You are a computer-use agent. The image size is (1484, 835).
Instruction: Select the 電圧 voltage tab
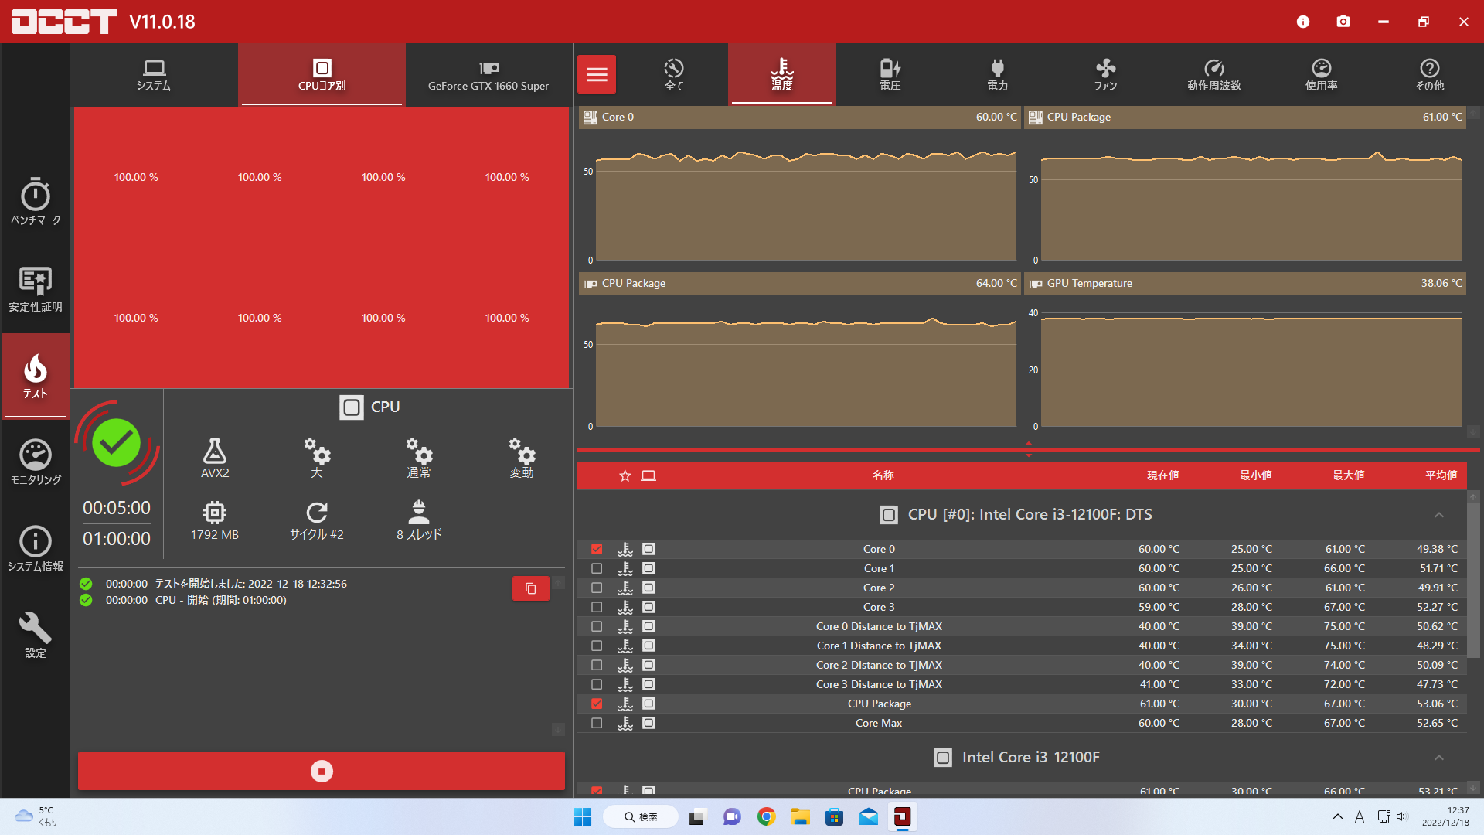890,74
